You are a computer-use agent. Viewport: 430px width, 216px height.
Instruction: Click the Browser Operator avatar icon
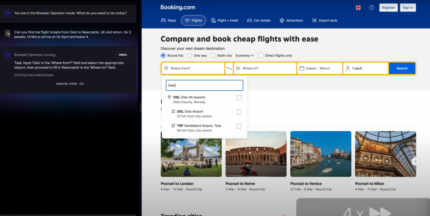(8, 55)
